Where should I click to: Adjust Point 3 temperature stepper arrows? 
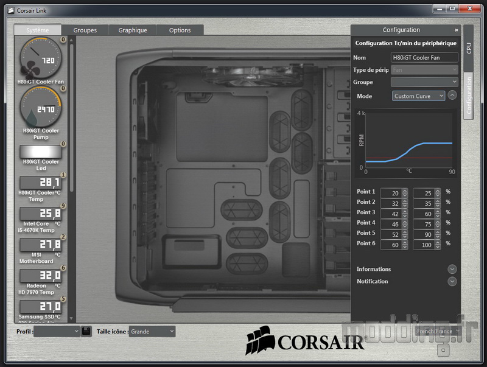(405, 214)
